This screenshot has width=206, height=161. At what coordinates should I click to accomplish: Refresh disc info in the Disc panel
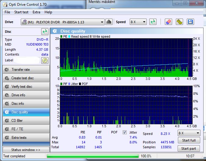pyautogui.click(x=45, y=32)
